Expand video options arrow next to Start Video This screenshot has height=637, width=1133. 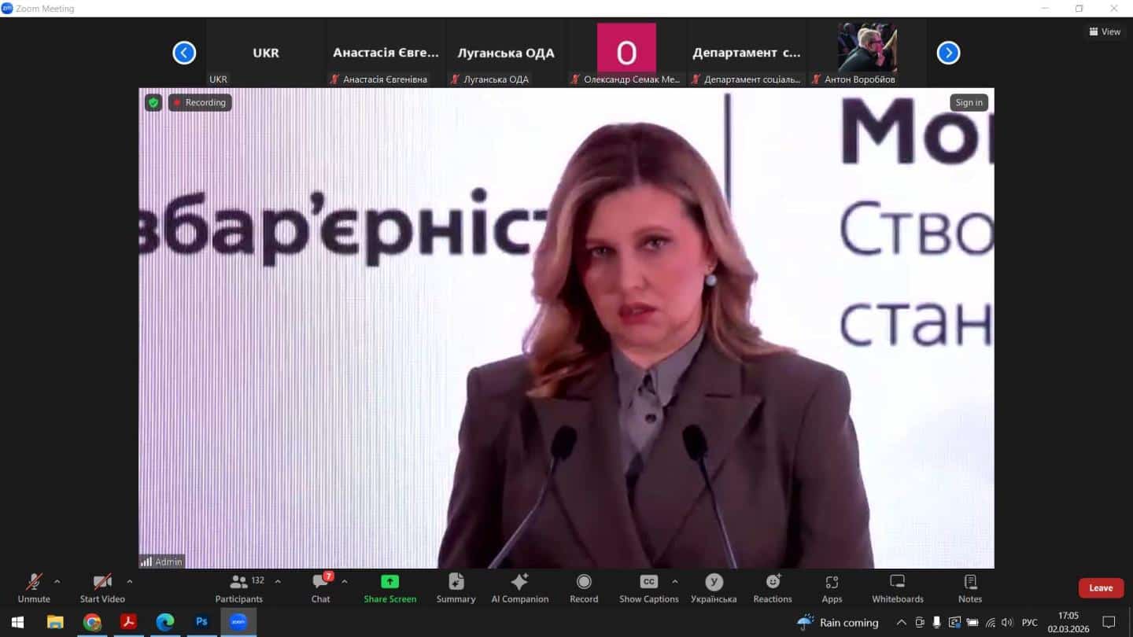(x=129, y=582)
